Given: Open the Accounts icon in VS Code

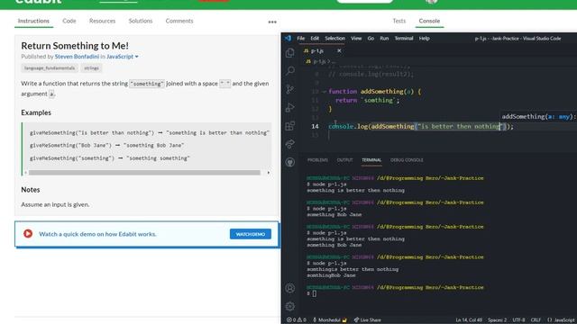Looking at the screenshot, I should pyautogui.click(x=290, y=288).
